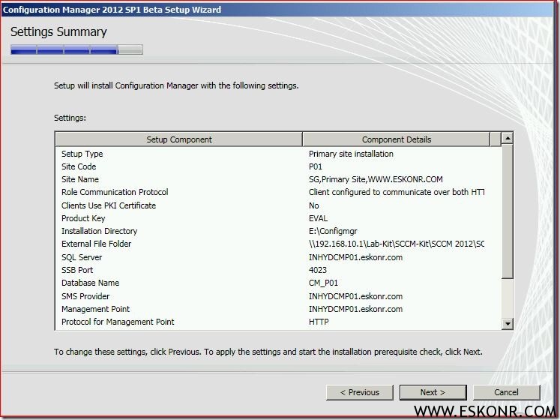The width and height of the screenshot is (560, 420).
Task: Click the database name value CM_P01
Action: click(x=323, y=283)
